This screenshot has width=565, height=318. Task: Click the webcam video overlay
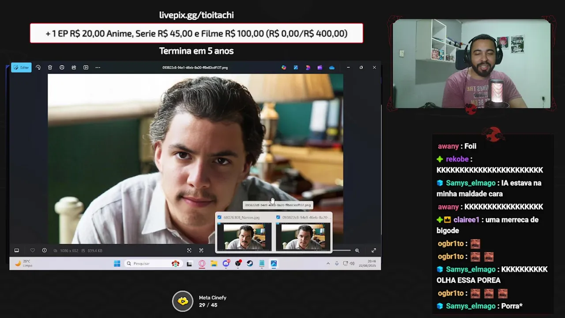(471, 64)
